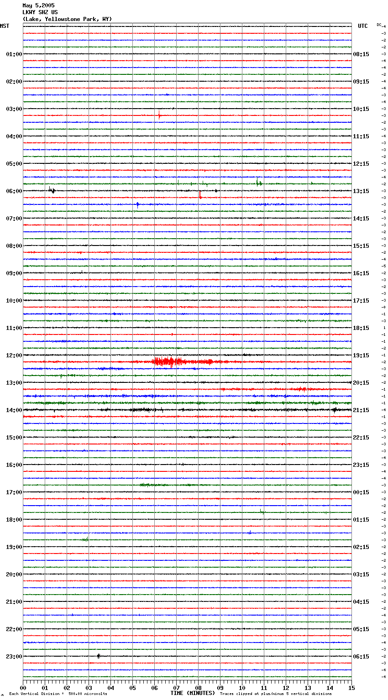Click the 'TIME (MINUTES)' axis title
This screenshot has width=388, height=700.
pos(193,693)
